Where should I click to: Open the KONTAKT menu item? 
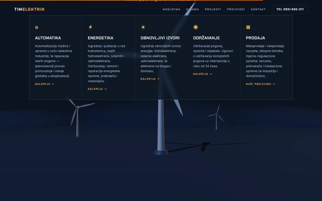(258, 9)
